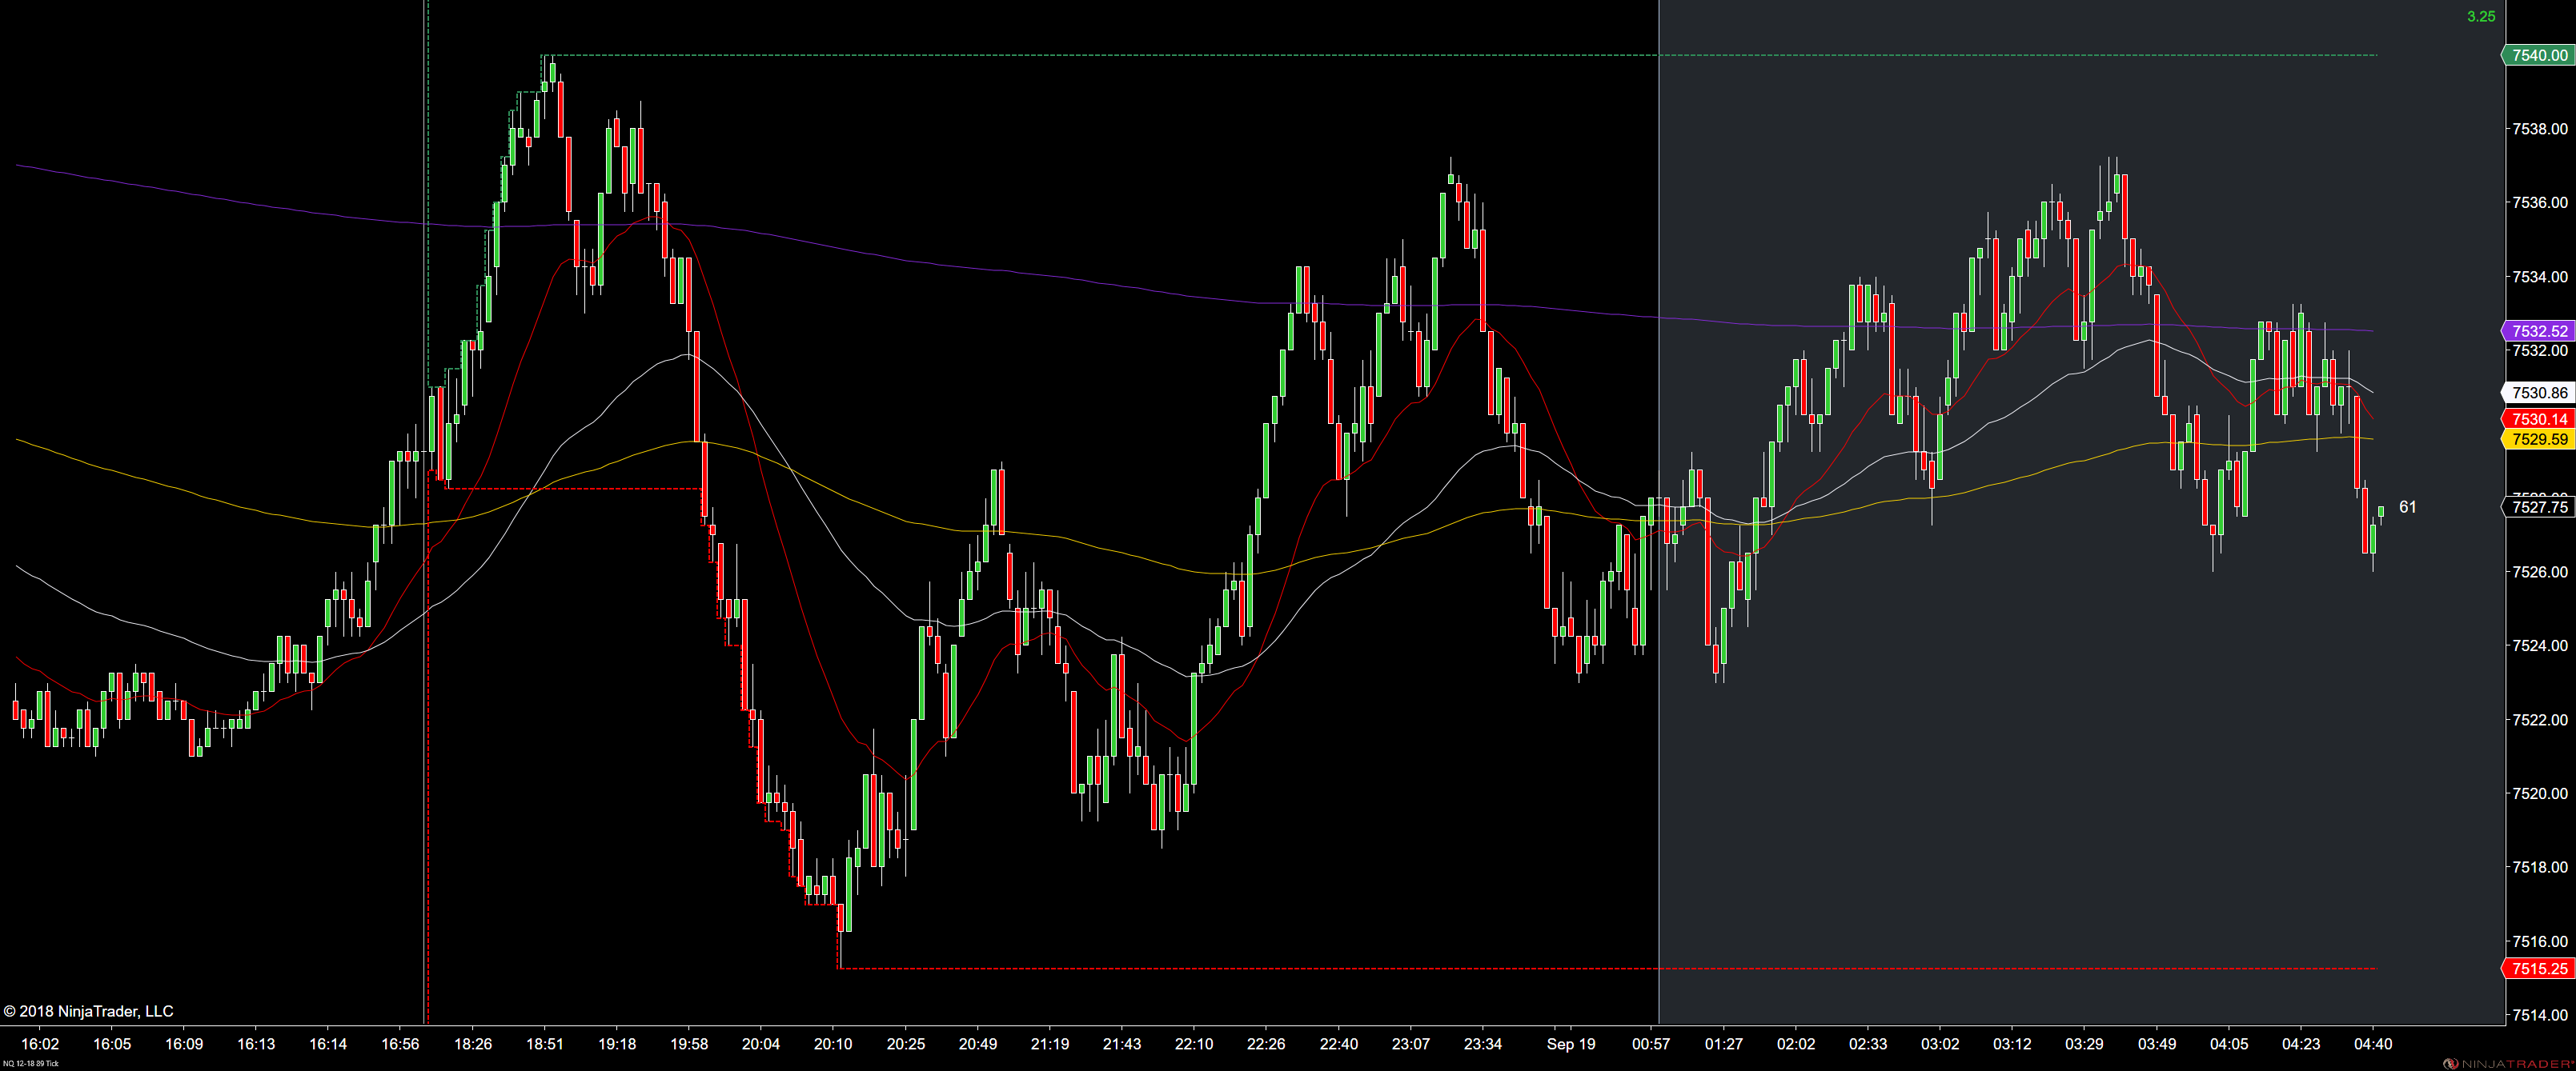The width and height of the screenshot is (2576, 1071).
Task: Click the 02:33 time axis label
Action: click(1868, 1044)
